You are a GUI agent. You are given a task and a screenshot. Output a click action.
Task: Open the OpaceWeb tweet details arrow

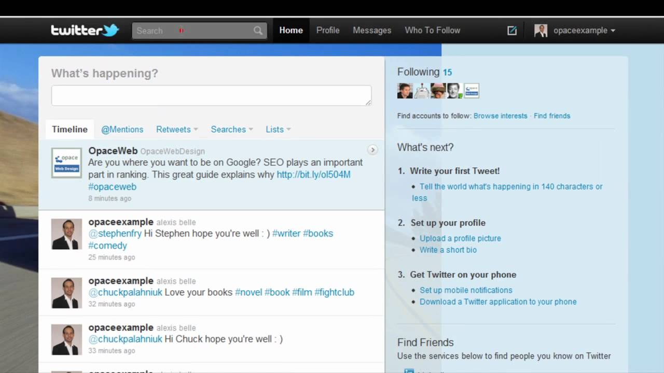point(372,150)
